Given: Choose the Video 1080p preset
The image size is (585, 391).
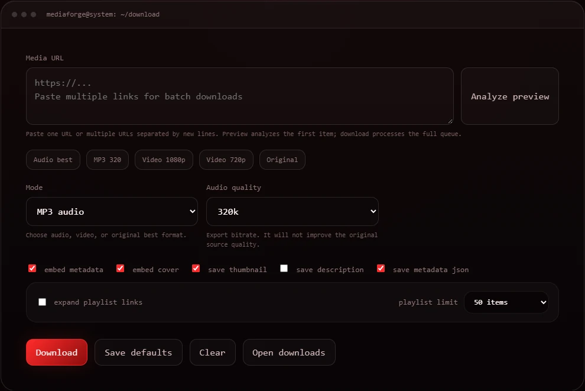Looking at the screenshot, I should (x=164, y=160).
